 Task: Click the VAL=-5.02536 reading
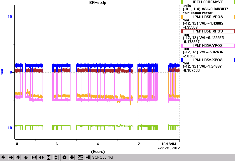[211, 52]
